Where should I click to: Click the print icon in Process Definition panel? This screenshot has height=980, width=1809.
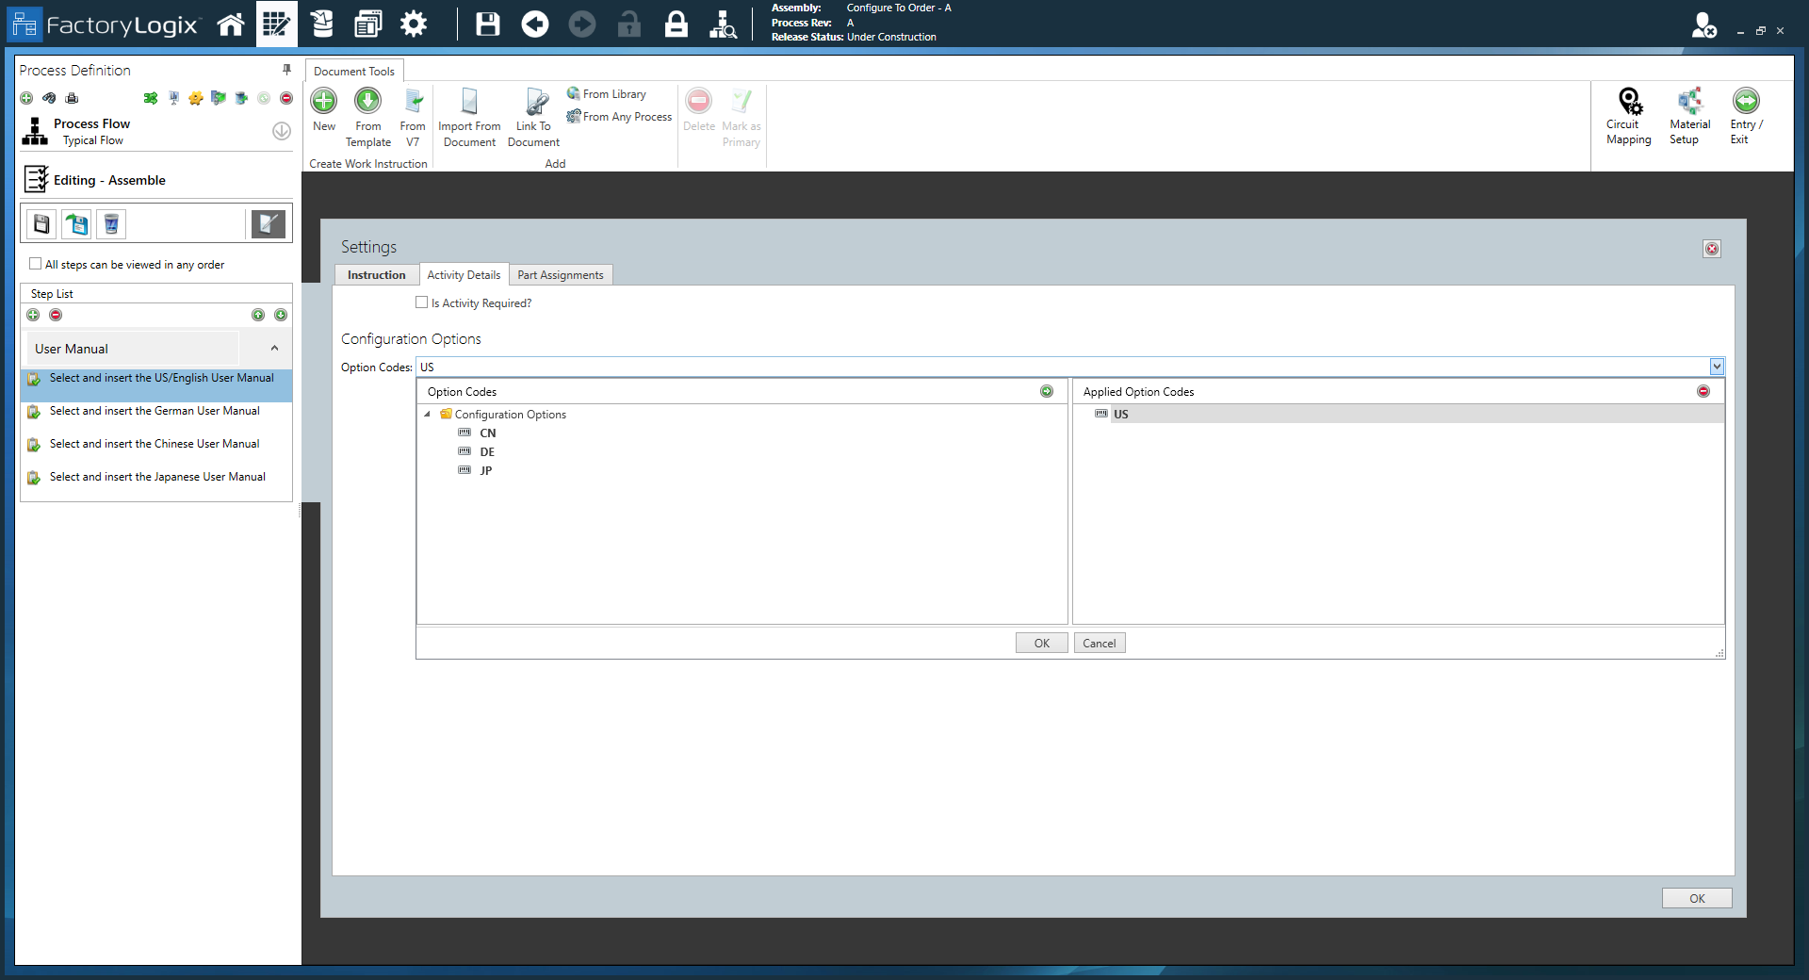[x=71, y=98]
